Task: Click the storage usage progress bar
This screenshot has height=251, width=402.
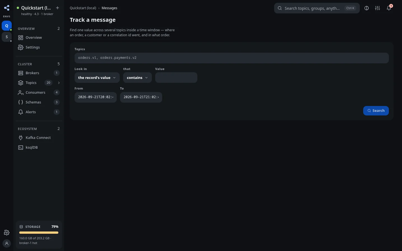Action: (x=39, y=233)
